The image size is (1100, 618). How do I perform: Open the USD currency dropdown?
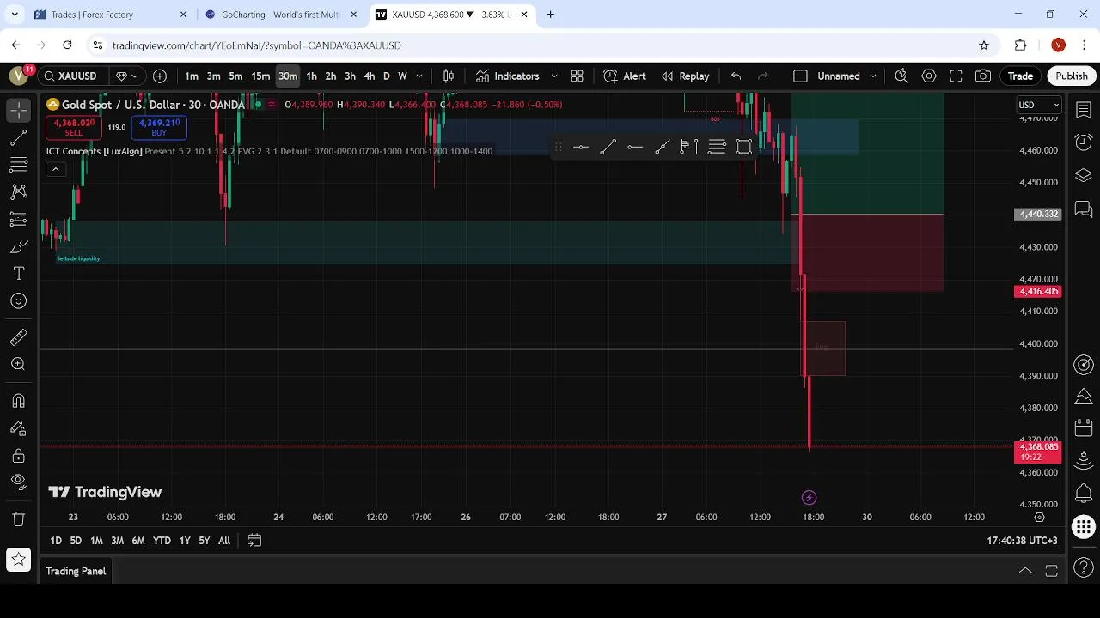(1039, 105)
